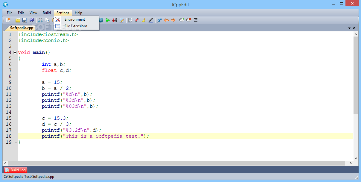Image resolution: width=361 pixels, height=182 pixels.
Task: Click the "int a,b;" line
Action: (54, 64)
